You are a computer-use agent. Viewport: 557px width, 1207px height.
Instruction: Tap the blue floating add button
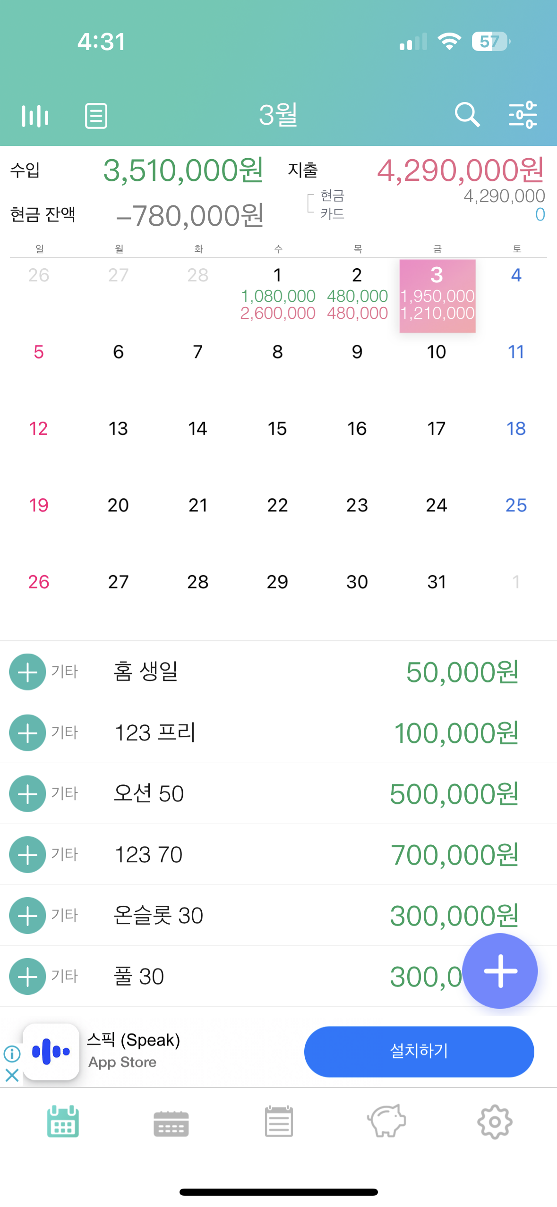pos(500,971)
